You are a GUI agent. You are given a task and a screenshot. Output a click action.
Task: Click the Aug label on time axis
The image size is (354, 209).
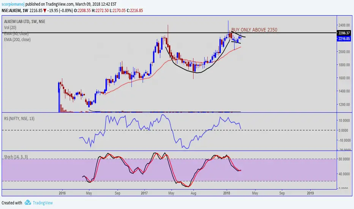coord(193,193)
